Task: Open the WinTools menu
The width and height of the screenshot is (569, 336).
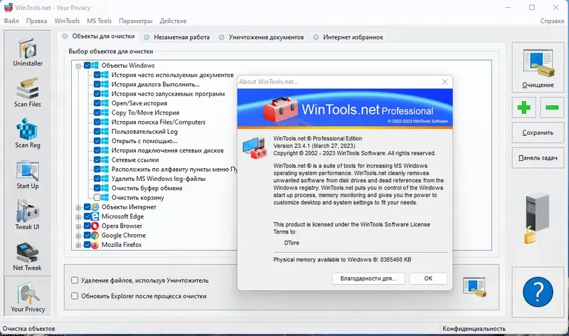Action: pyautogui.click(x=67, y=21)
